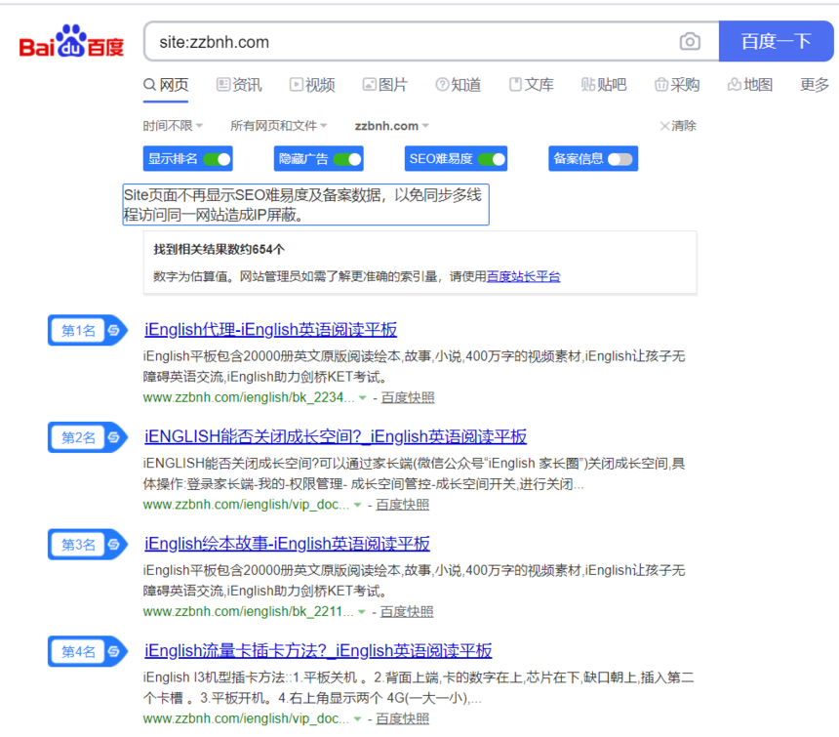Switch to the 视频 tab
The width and height of the screenshot is (839, 737).
pyautogui.click(x=312, y=85)
